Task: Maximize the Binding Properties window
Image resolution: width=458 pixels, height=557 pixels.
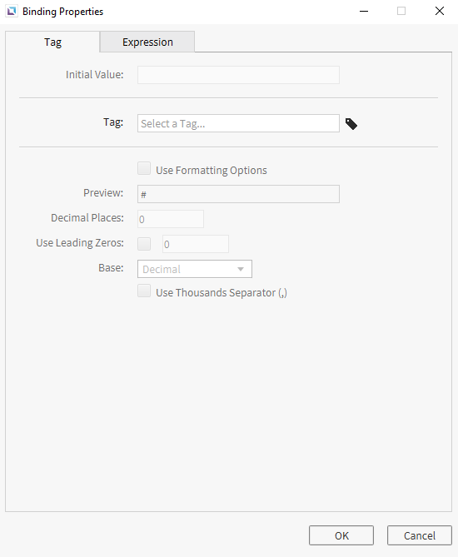Action: pos(401,11)
